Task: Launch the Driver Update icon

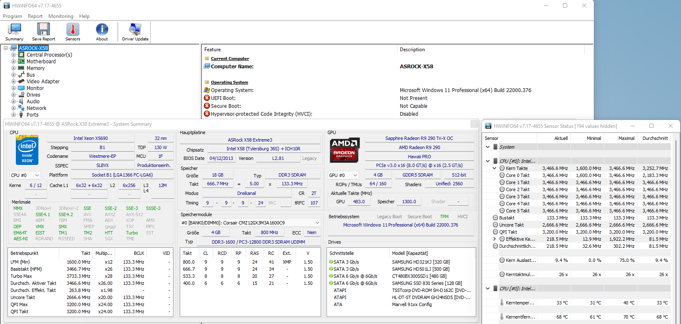Action: (x=135, y=32)
